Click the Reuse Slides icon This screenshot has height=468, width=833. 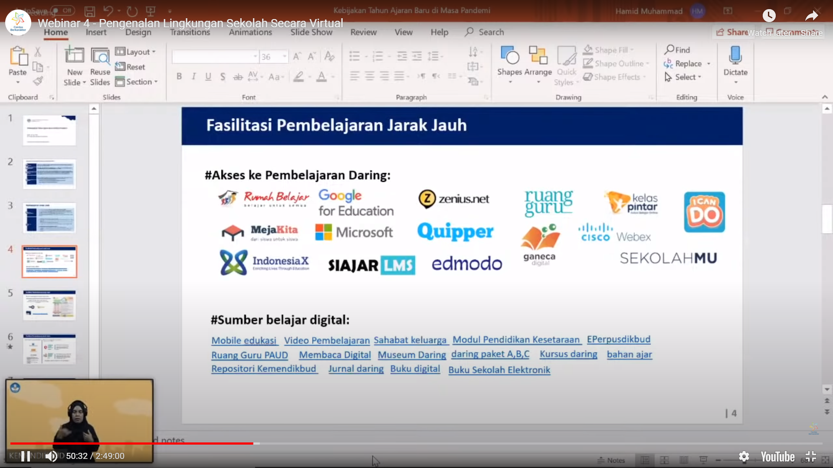(100, 56)
